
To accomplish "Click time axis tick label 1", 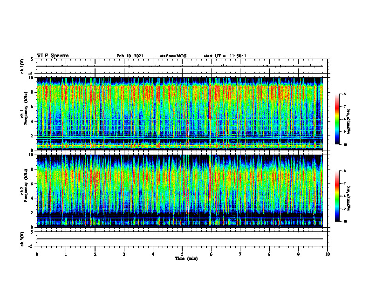I will (66, 254).
